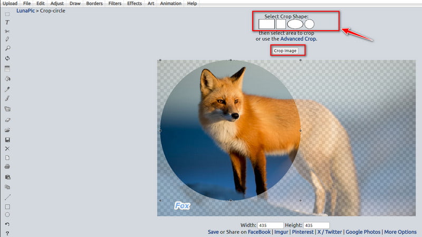Screen dimensions: 422x237
Task: Select the scissors cut-out tool
Action: coord(7,31)
